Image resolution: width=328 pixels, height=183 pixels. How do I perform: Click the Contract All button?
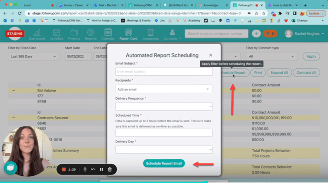306,72
